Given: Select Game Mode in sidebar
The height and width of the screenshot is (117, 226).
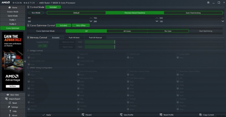Looking at the screenshot, I should 12,16.
